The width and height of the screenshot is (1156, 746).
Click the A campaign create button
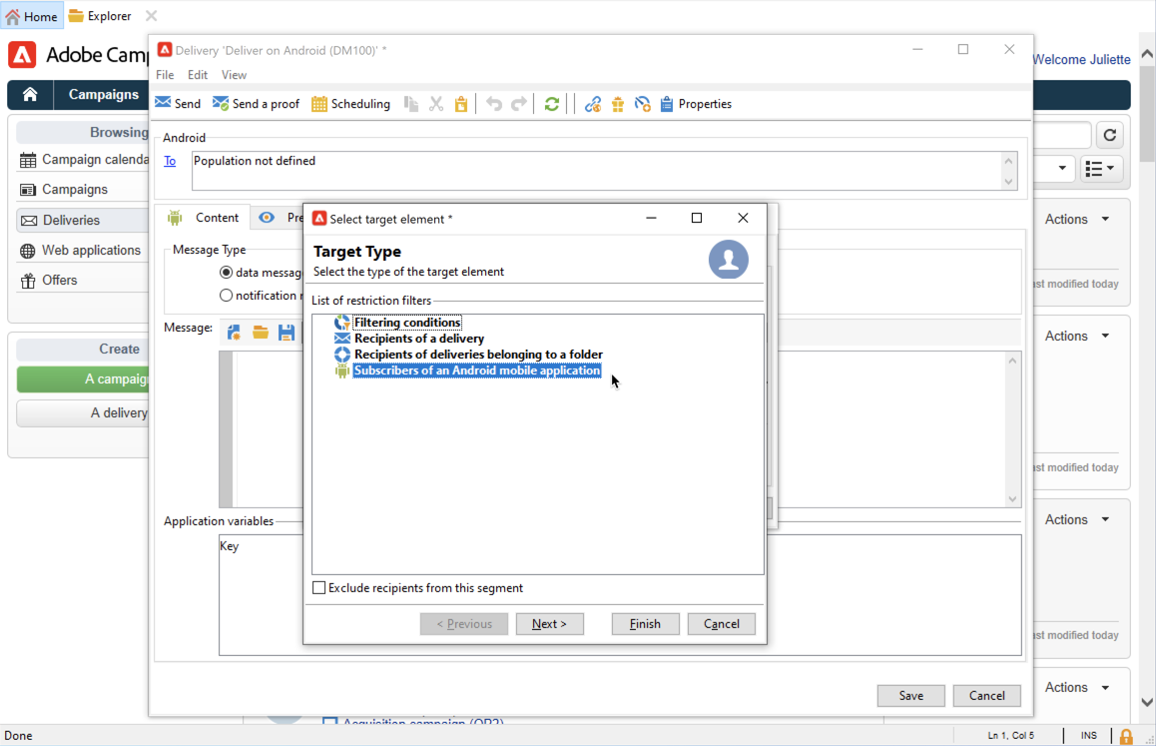coord(83,379)
